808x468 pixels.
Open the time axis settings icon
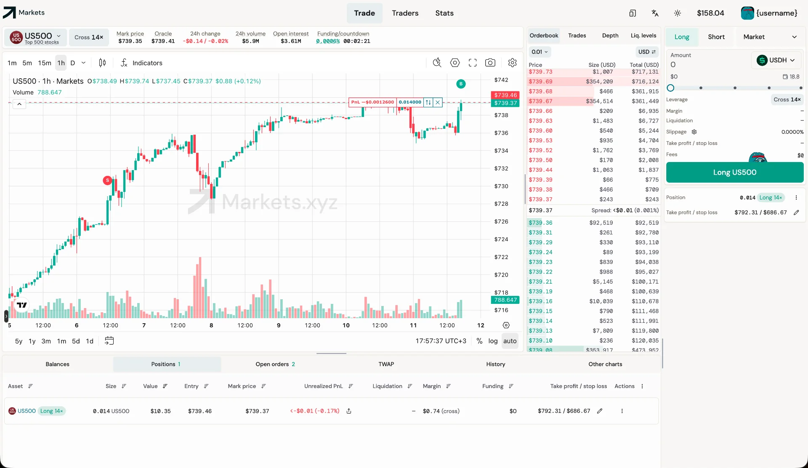click(506, 325)
